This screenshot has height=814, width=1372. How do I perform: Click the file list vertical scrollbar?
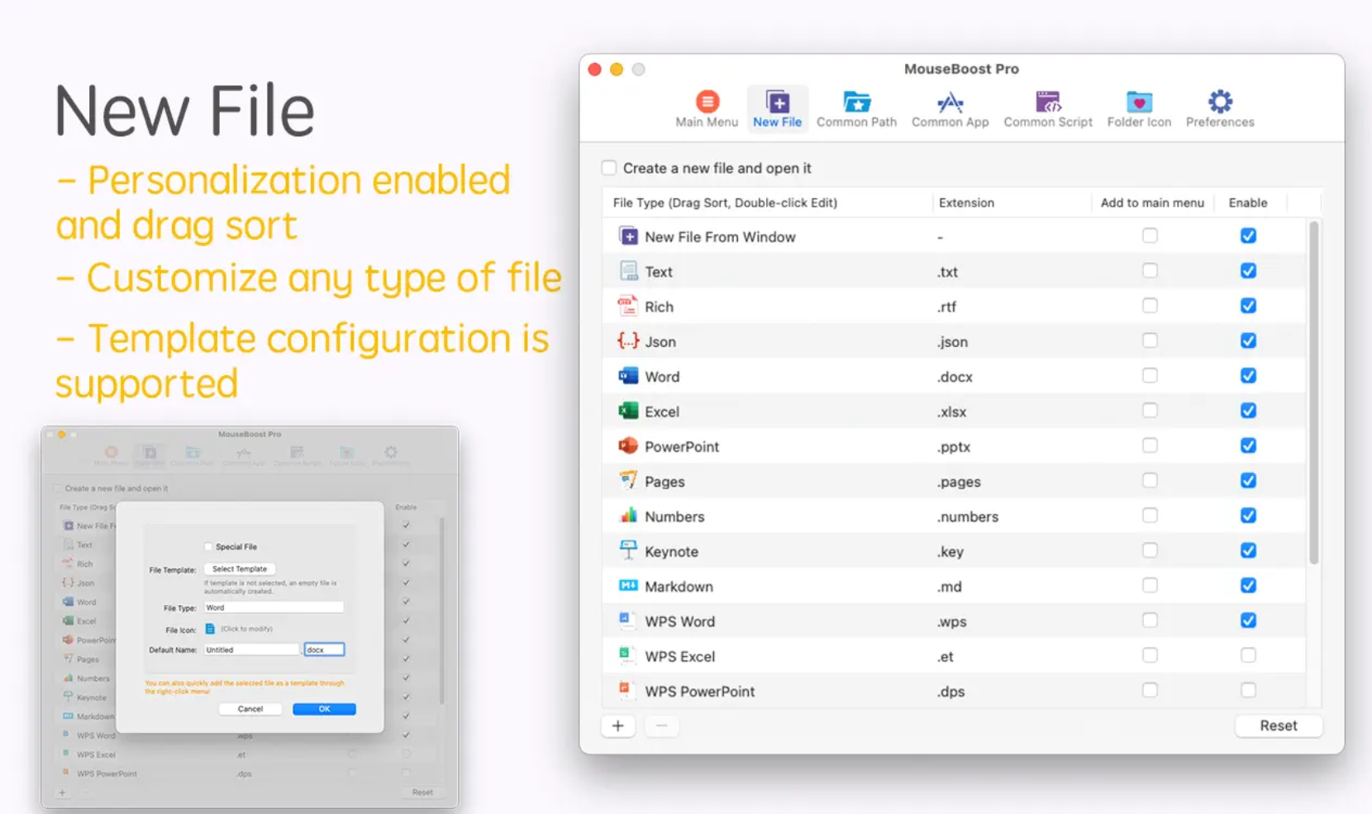tap(1313, 393)
